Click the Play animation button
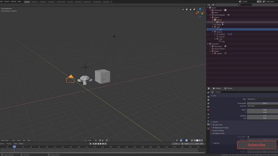This screenshot has width=278, height=156. pos(100,144)
